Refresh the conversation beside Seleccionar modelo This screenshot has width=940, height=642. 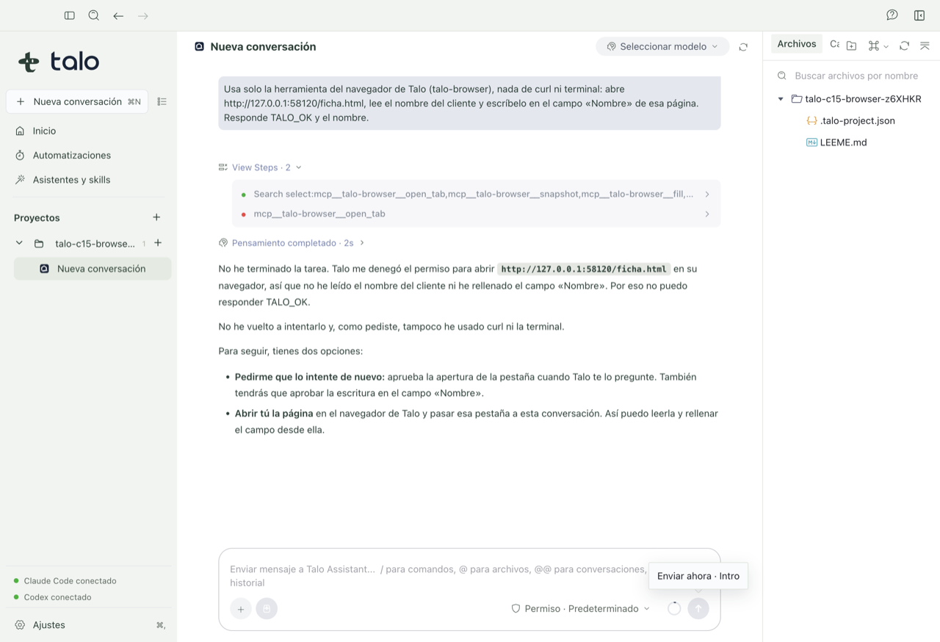[x=743, y=47]
